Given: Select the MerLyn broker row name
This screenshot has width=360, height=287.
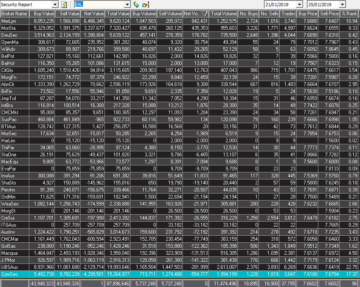Looking at the screenshot, I should tap(9, 21).
